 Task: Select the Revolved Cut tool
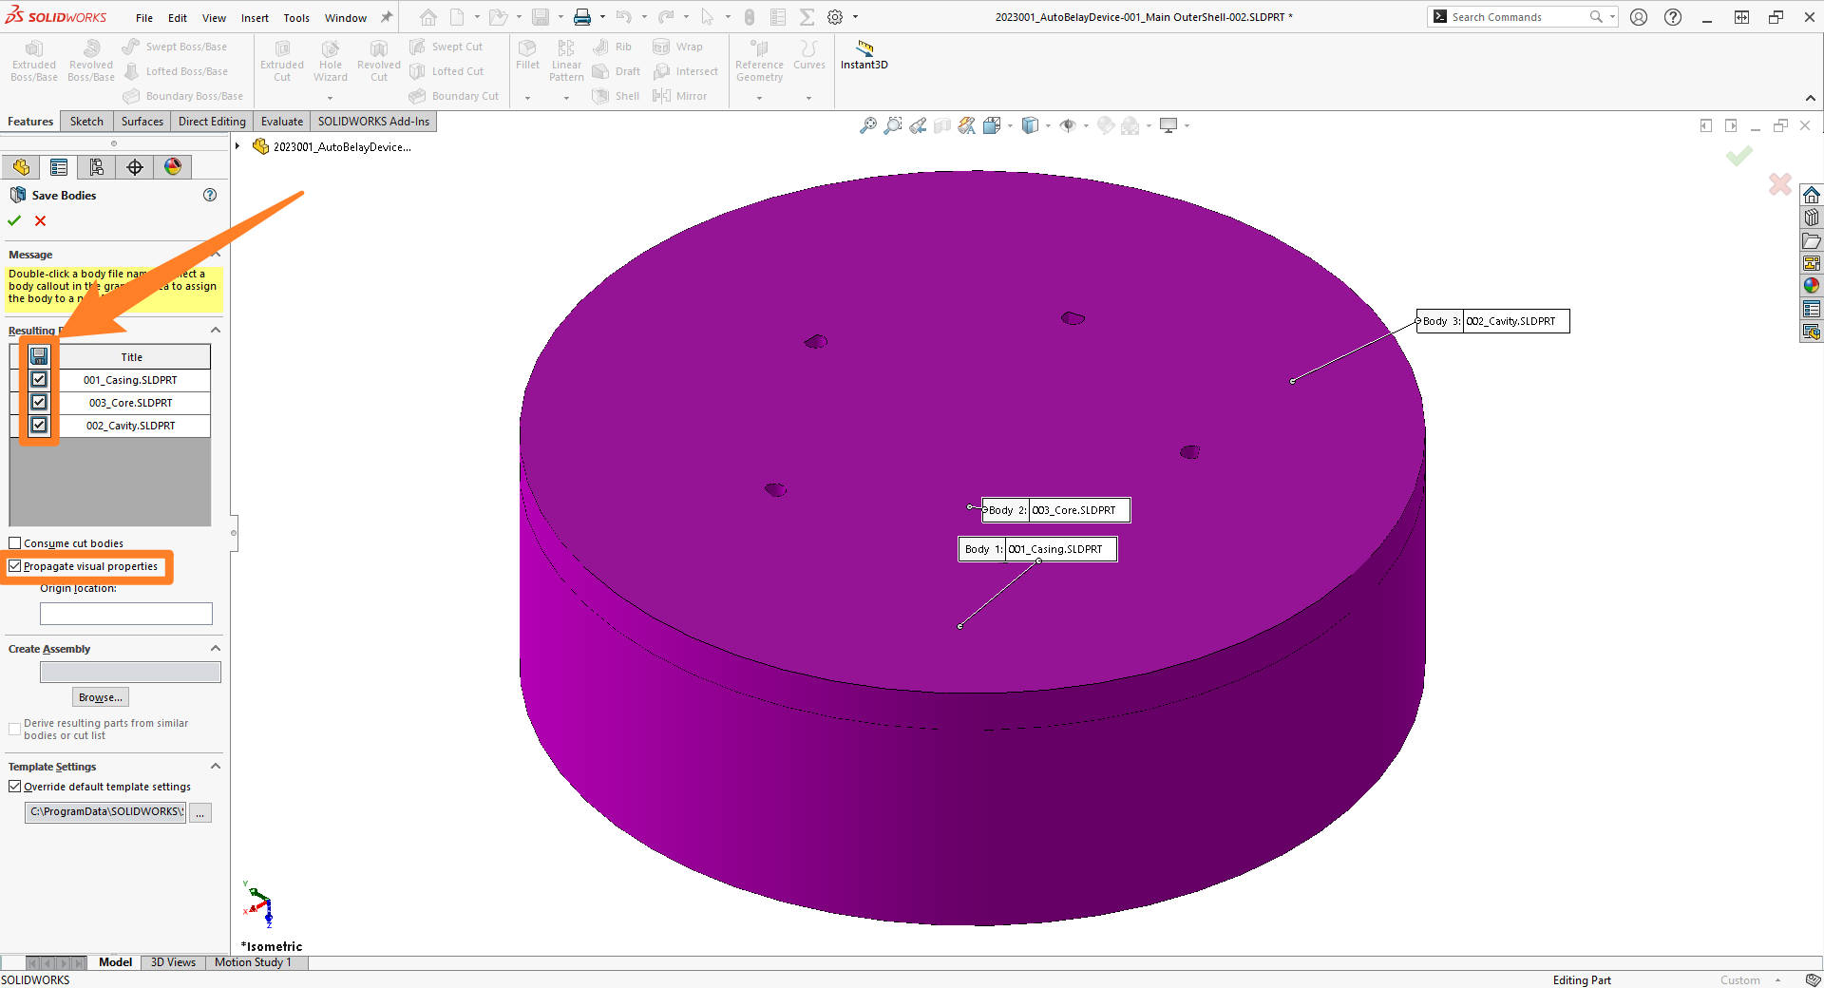[x=378, y=60]
